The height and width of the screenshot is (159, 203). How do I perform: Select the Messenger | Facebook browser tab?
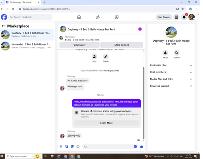pyautogui.click(x=23, y=2)
